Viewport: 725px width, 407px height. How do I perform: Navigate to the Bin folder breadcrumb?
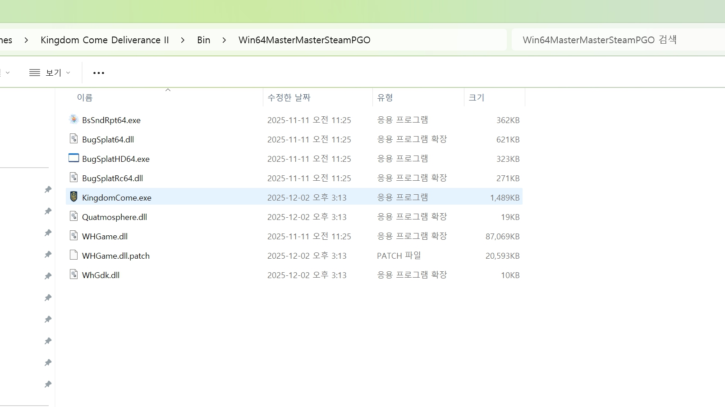pyautogui.click(x=204, y=40)
